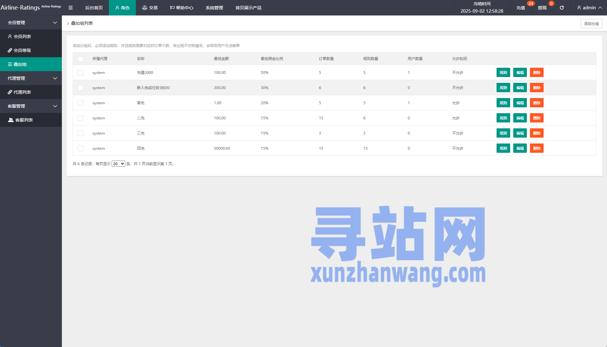This screenshot has width=607, height=347.
Task: Click 删除 button for 二充 row
Action: (x=537, y=118)
